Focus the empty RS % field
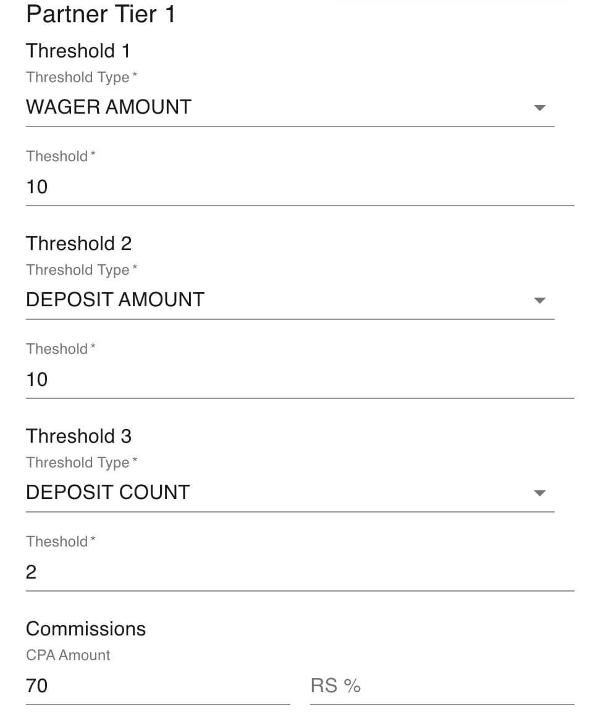Viewport: 593px width, 720px height. tap(442, 686)
